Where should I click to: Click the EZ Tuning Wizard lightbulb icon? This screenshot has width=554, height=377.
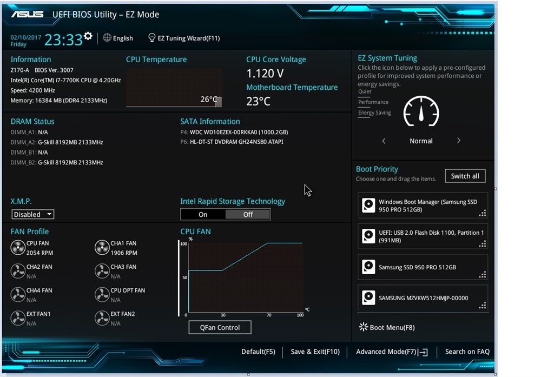tap(151, 37)
